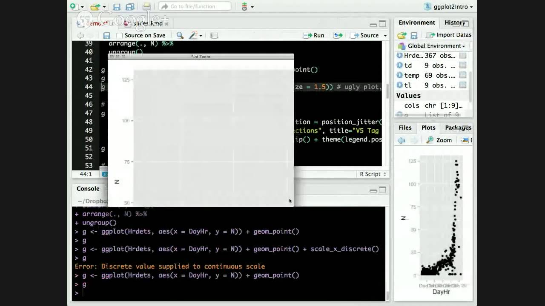Image resolution: width=545 pixels, height=306 pixels.
Task: Click the source editor back arrow
Action: click(80, 35)
